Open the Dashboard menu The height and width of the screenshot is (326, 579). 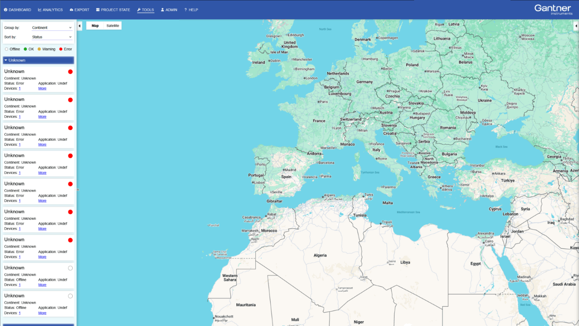(17, 10)
